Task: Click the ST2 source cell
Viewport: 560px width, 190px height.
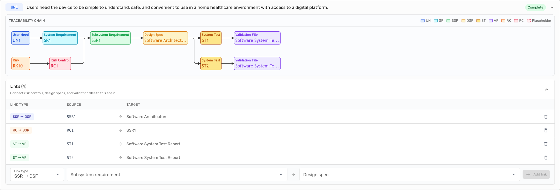Action: (x=70, y=158)
